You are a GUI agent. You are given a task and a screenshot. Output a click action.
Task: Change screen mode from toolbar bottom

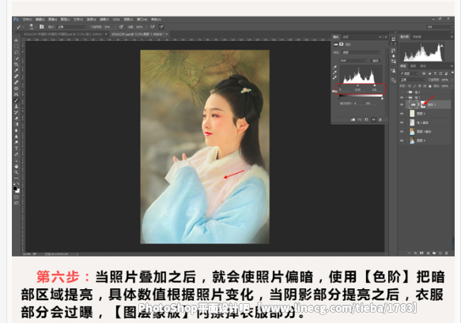(17, 203)
